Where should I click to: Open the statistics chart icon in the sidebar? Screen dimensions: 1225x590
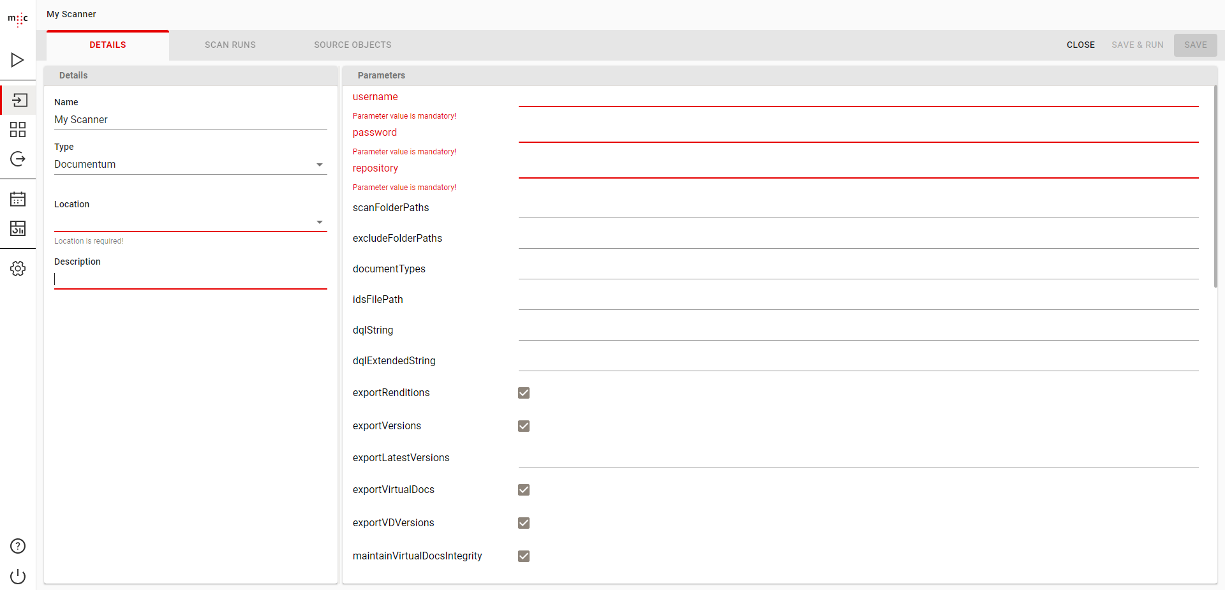pos(18,228)
